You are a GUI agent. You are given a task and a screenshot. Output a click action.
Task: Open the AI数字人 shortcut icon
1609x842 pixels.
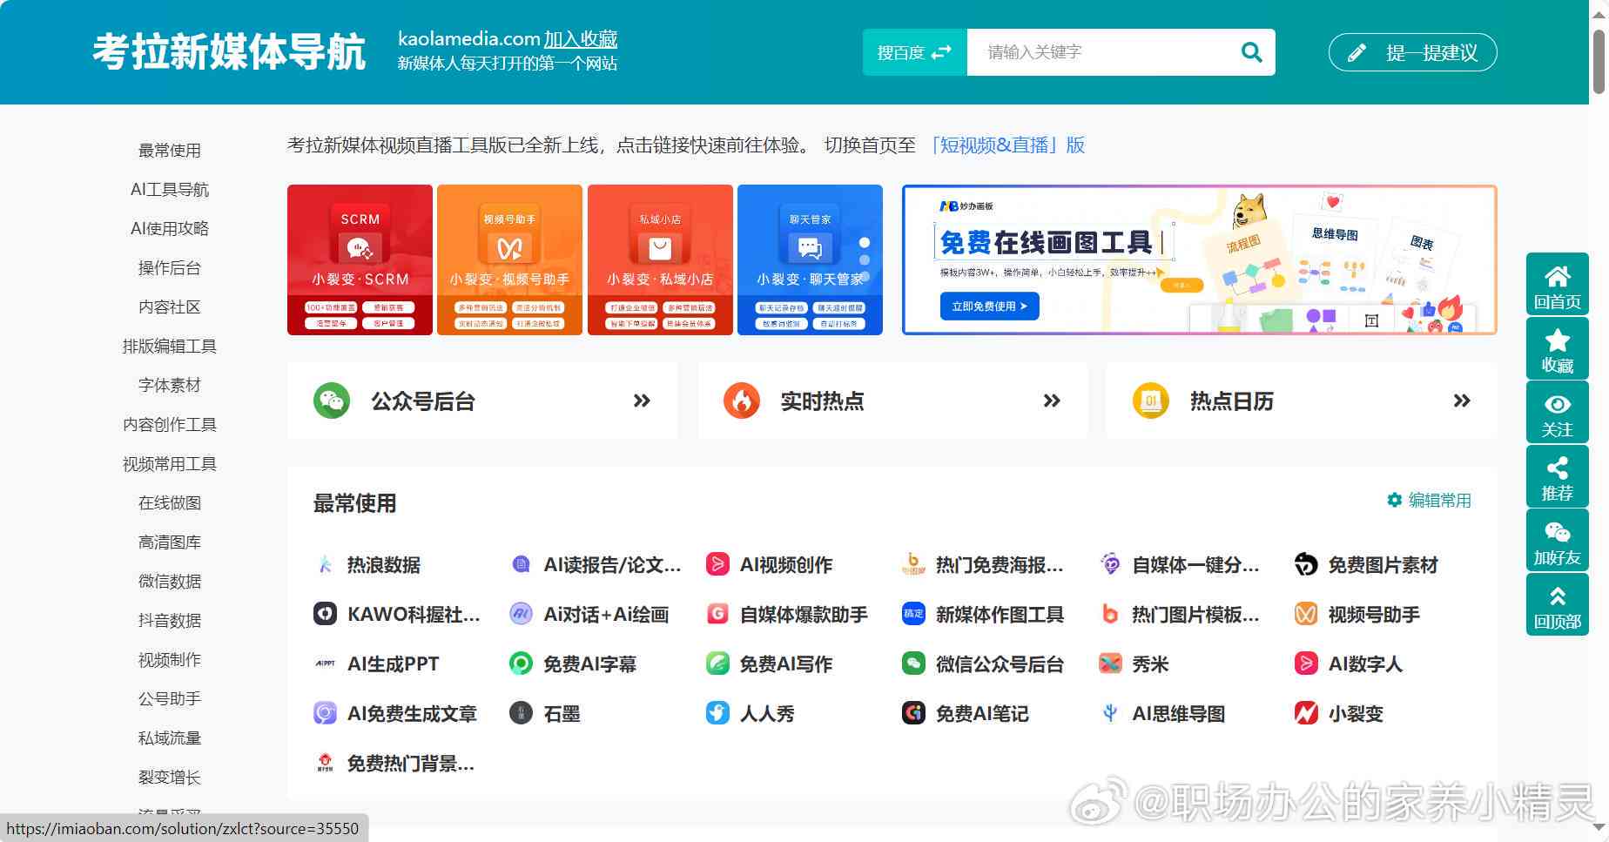1306,663
